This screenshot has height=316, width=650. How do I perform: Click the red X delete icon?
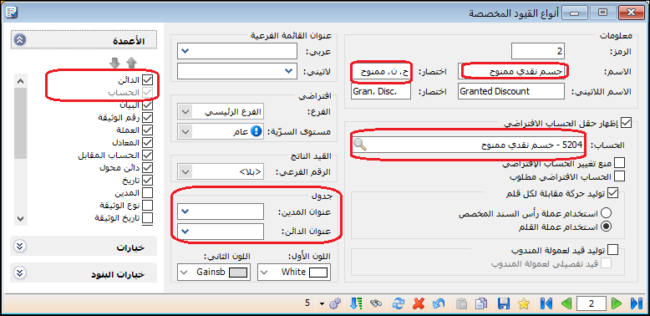419,303
